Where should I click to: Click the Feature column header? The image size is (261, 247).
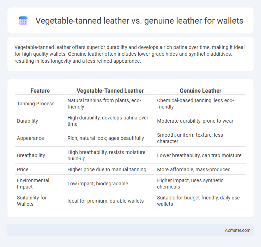40,91
